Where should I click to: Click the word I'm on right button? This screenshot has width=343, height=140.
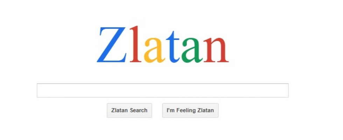tap(171, 110)
